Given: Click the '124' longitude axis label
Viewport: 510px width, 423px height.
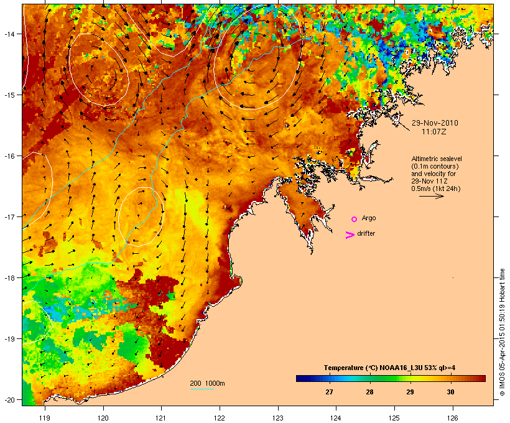Looking at the screenshot, I should (x=336, y=418).
